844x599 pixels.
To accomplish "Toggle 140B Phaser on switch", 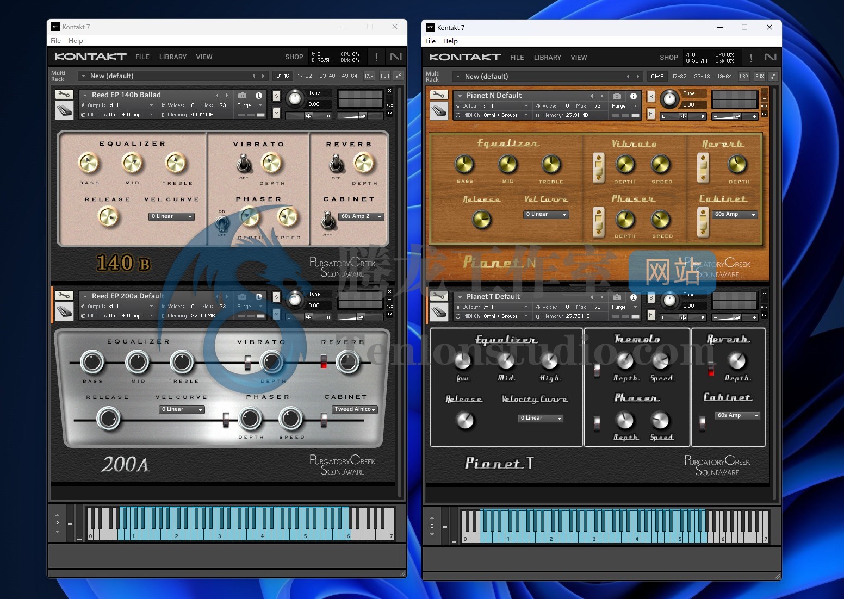I will click(222, 223).
